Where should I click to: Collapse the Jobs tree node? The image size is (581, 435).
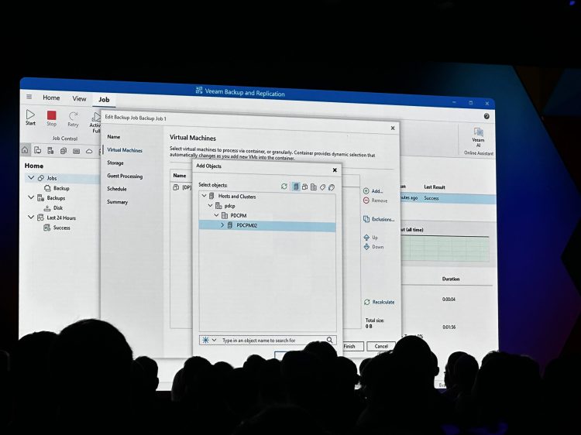[x=31, y=178]
